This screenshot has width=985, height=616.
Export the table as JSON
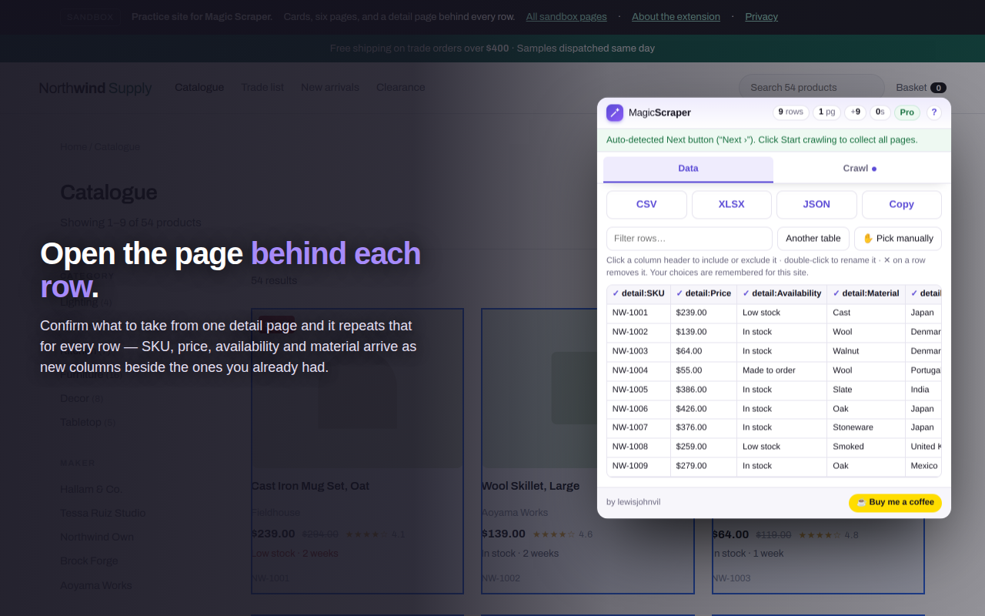pyautogui.click(x=816, y=205)
